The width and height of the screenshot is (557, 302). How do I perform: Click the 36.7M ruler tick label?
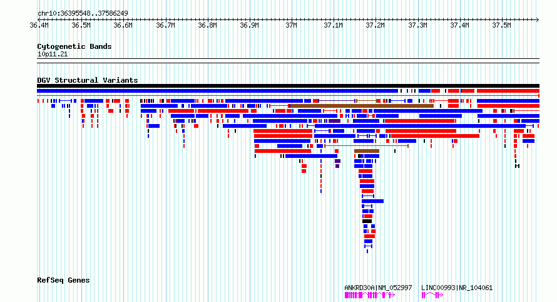[x=165, y=25]
